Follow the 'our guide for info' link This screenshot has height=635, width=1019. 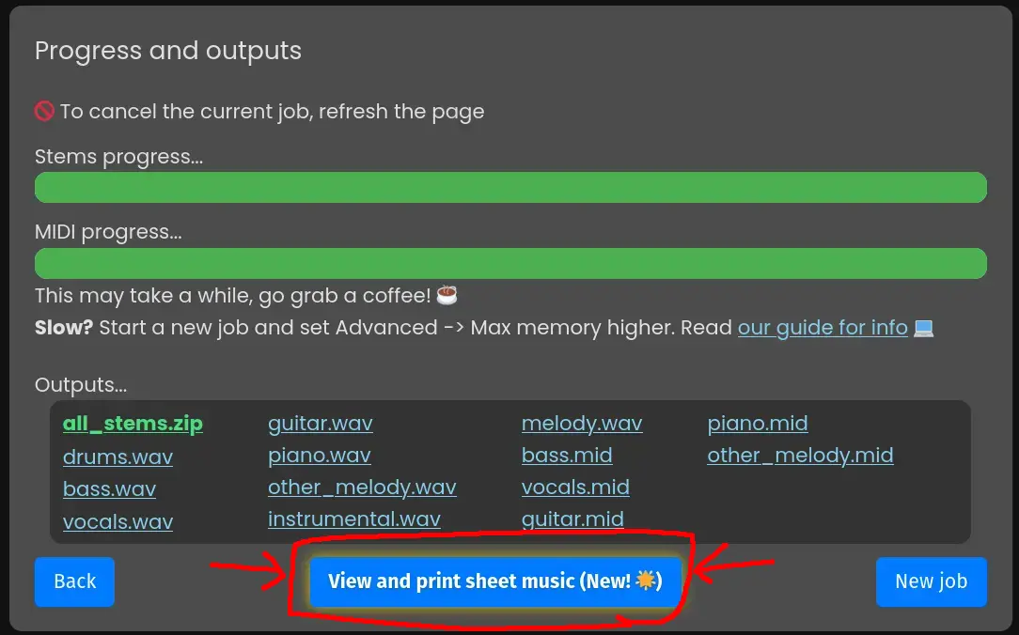pyautogui.click(x=822, y=327)
